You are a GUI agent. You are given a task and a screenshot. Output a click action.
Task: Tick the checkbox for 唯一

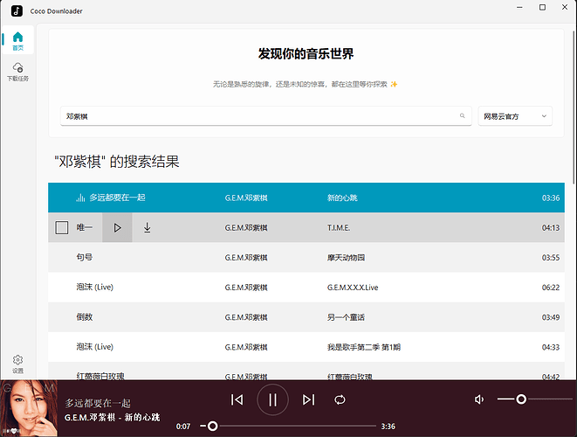[x=61, y=228]
